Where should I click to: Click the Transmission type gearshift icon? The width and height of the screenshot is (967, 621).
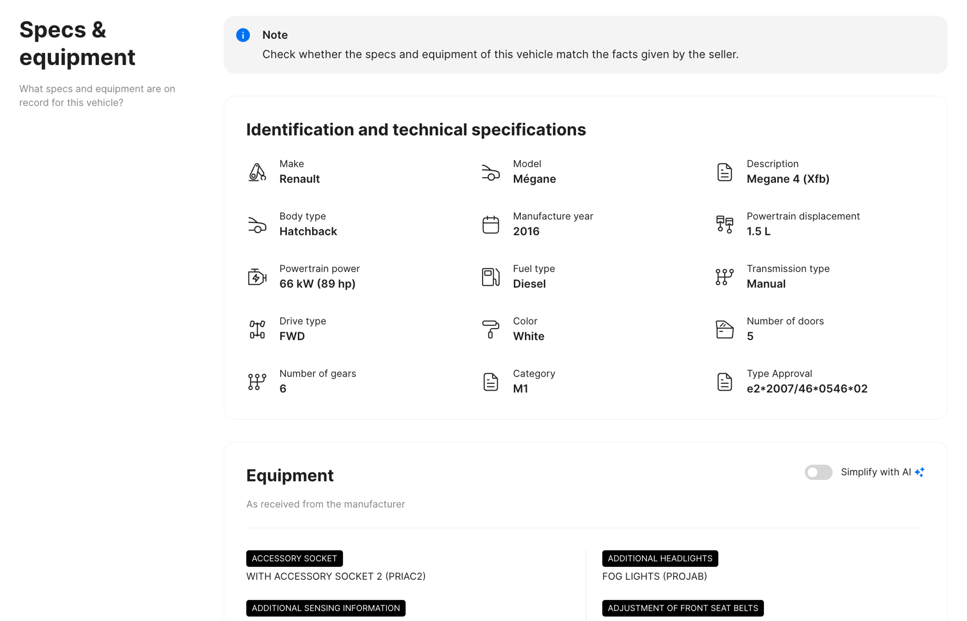(724, 277)
